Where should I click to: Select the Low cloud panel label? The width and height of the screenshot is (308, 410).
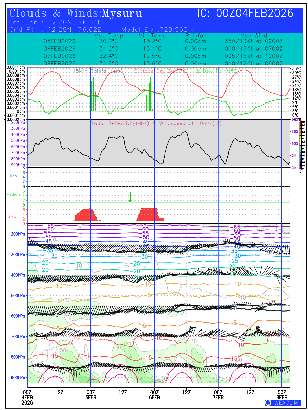point(13,217)
